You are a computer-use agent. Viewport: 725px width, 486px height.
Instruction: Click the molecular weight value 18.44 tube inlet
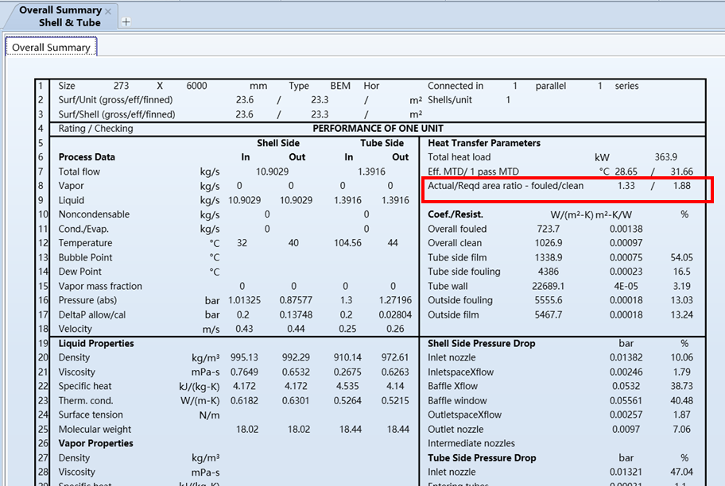(351, 429)
